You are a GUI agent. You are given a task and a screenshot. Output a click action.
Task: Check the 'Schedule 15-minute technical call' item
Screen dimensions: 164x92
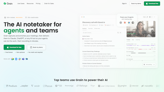(83, 41)
